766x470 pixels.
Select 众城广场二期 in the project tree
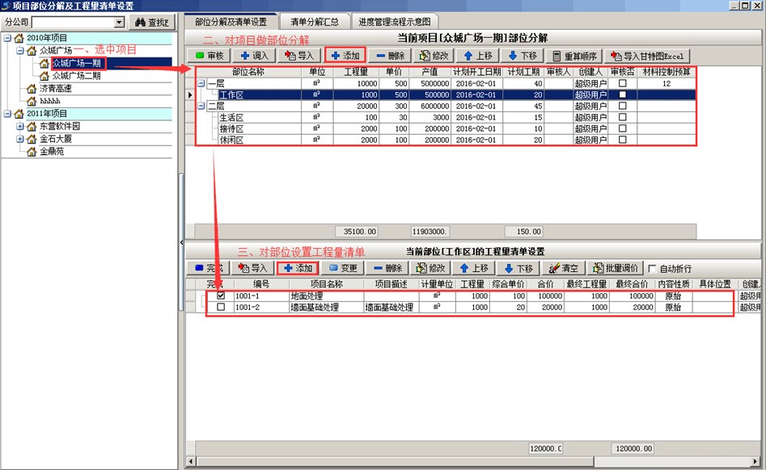[x=76, y=76]
